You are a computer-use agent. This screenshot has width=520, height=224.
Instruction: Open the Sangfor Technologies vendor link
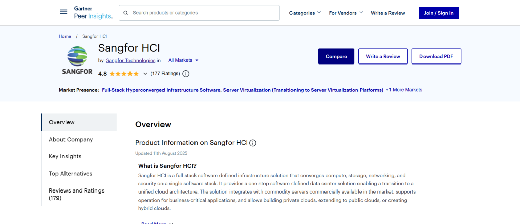click(x=131, y=60)
